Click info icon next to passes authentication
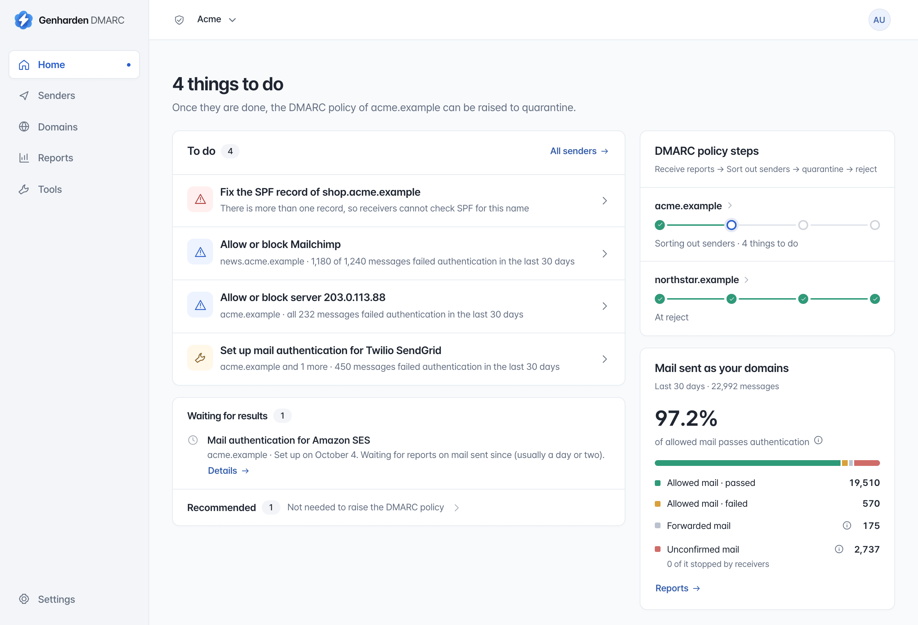Viewport: 918px width, 625px height. 818,440
